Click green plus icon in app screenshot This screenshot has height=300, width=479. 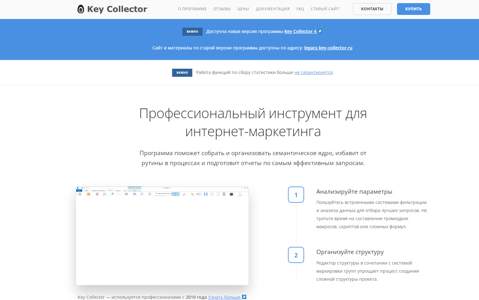[x=80, y=194]
